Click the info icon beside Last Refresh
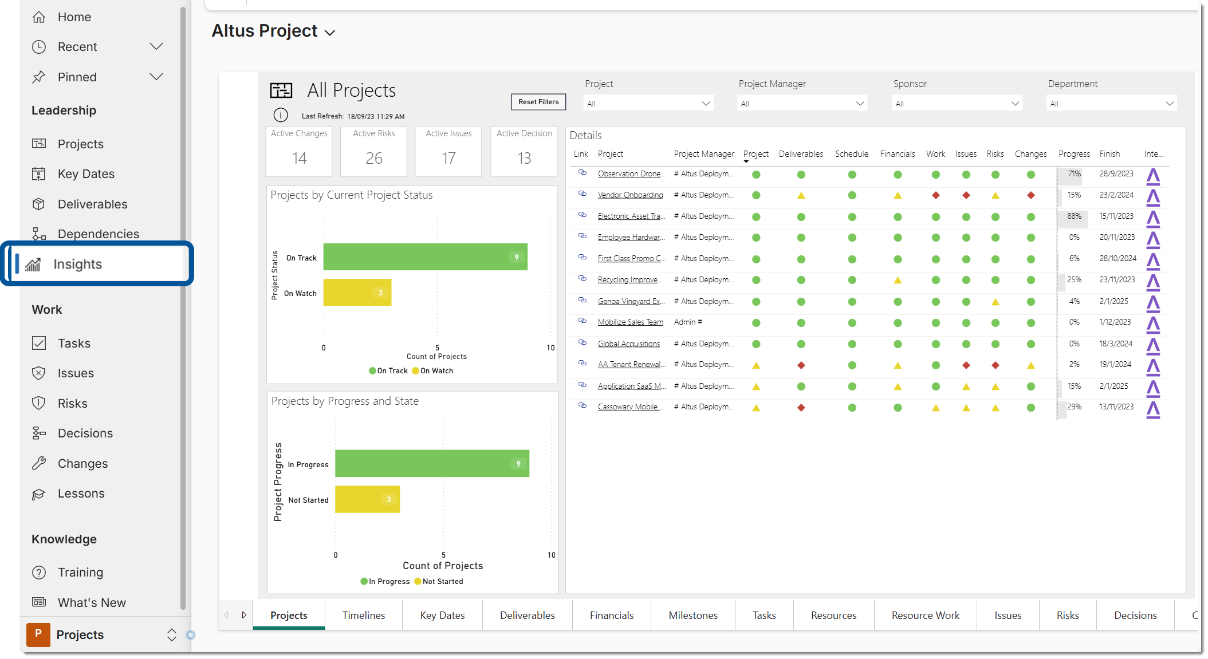Image resolution: width=1208 pixels, height=659 pixels. [281, 115]
